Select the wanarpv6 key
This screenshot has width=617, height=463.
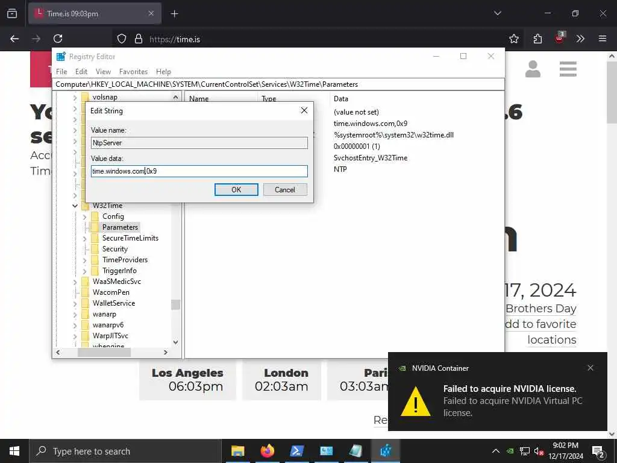tap(108, 325)
